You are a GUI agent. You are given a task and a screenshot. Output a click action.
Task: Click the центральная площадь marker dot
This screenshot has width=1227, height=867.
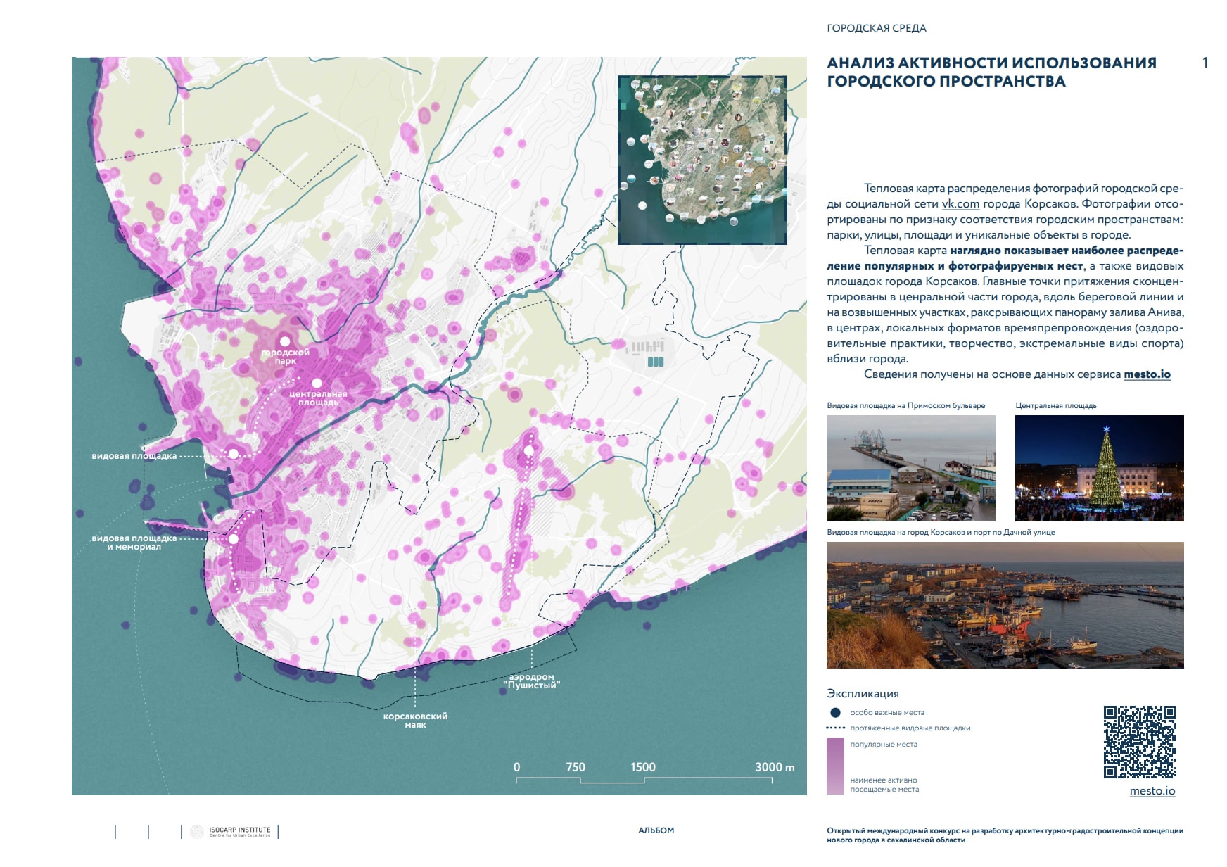point(317,383)
